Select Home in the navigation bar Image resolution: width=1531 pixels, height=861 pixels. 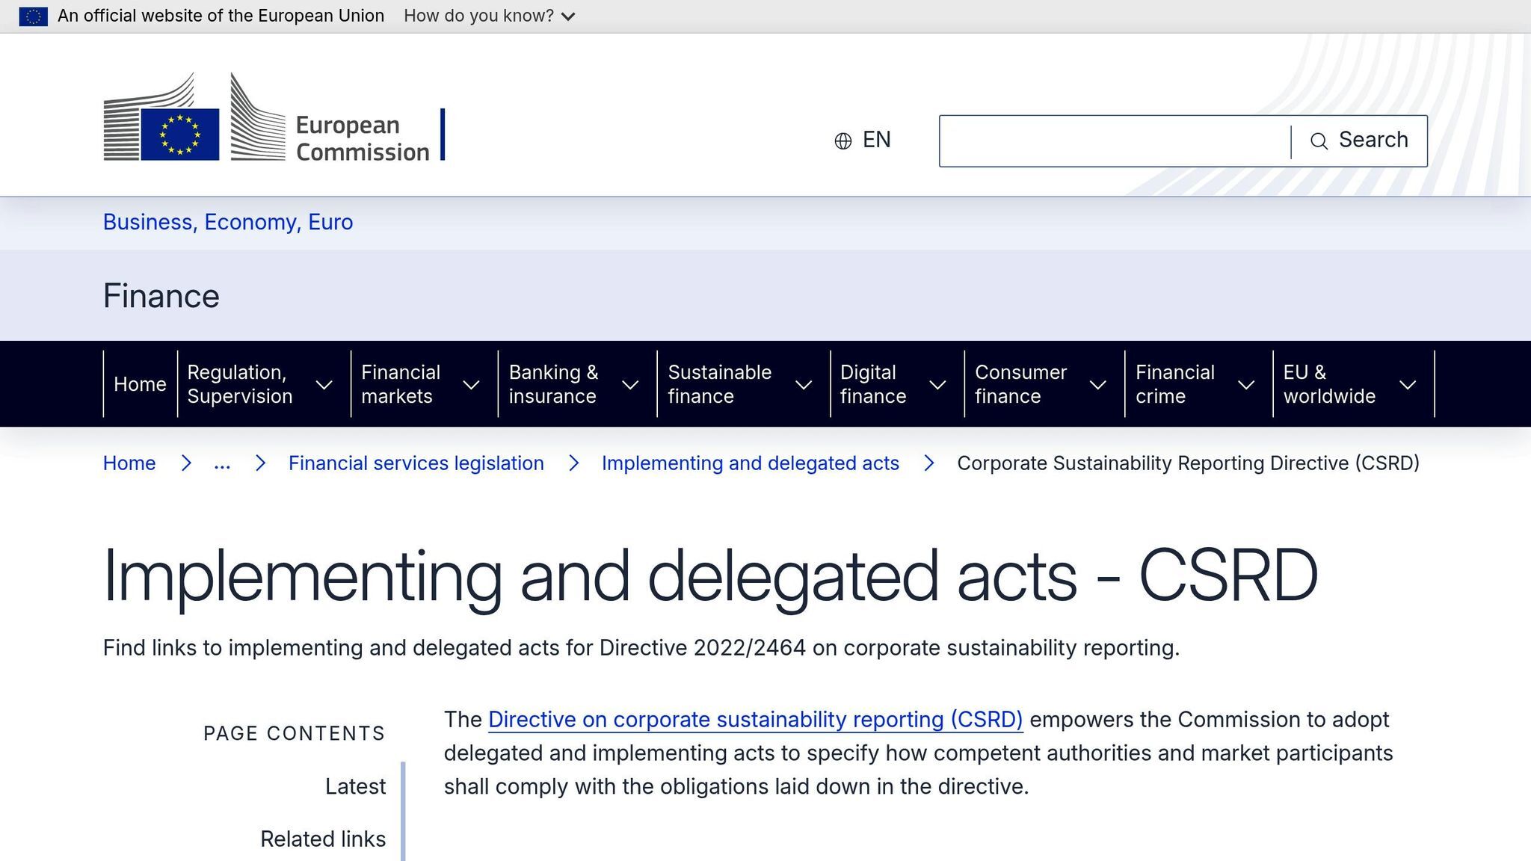140,384
